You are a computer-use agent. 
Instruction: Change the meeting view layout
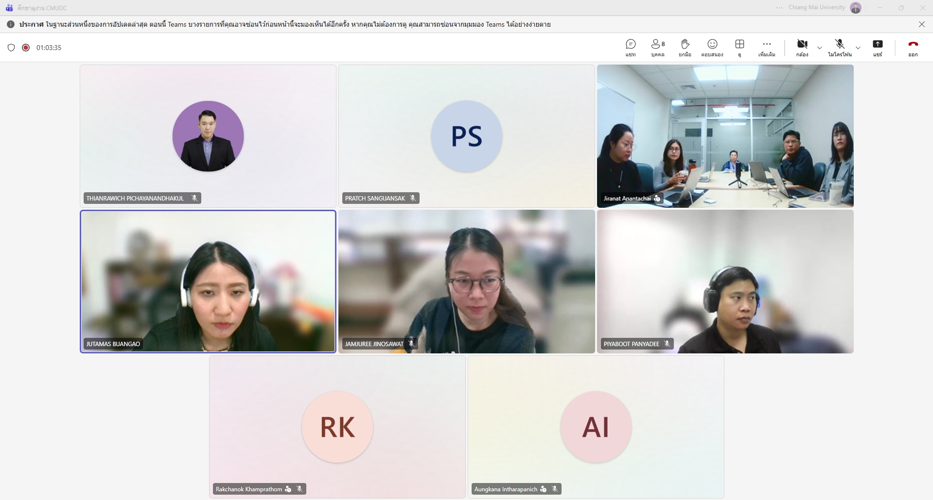(x=739, y=48)
